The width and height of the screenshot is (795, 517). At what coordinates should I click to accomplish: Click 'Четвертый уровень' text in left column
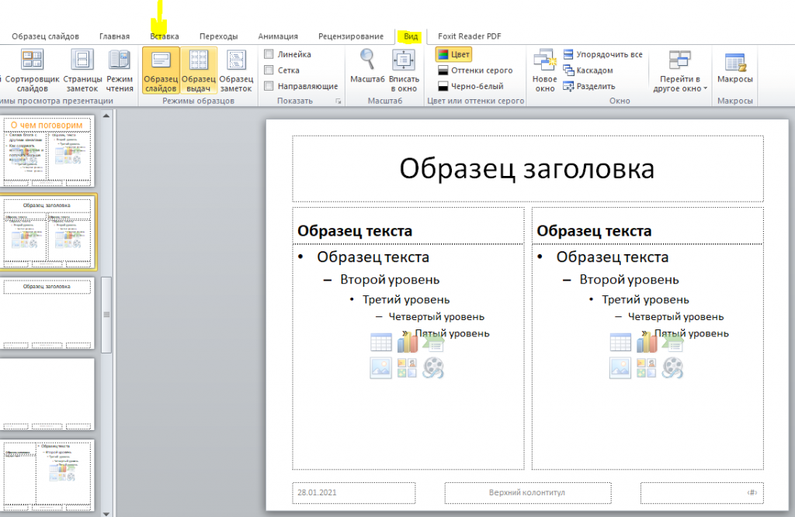(x=436, y=317)
